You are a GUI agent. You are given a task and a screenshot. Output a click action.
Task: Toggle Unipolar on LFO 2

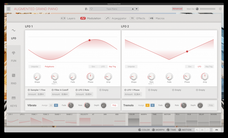coord(131,66)
